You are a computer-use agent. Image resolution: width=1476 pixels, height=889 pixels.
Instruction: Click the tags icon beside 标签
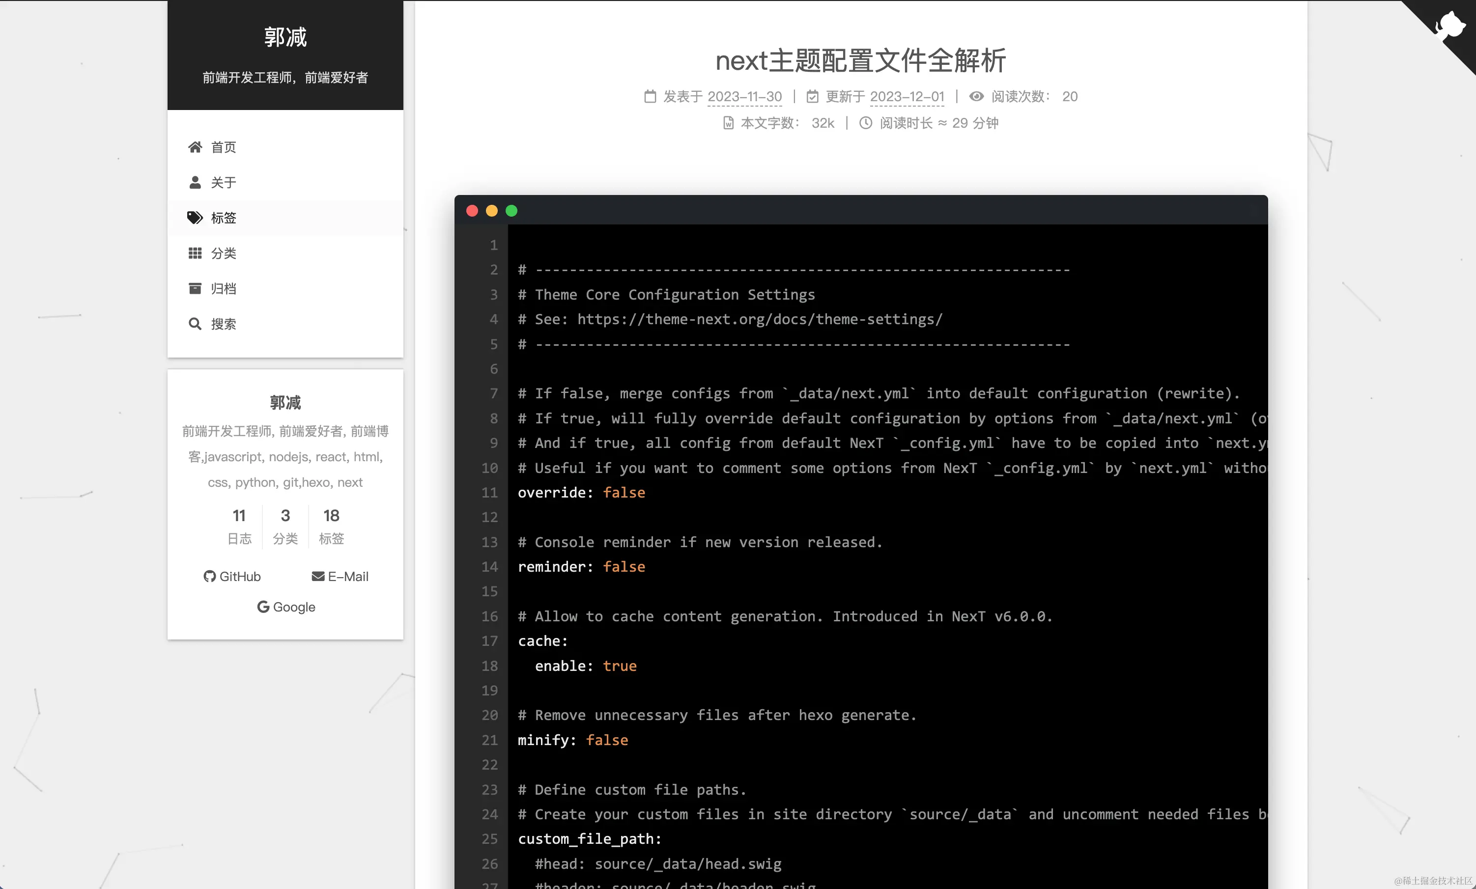(195, 218)
